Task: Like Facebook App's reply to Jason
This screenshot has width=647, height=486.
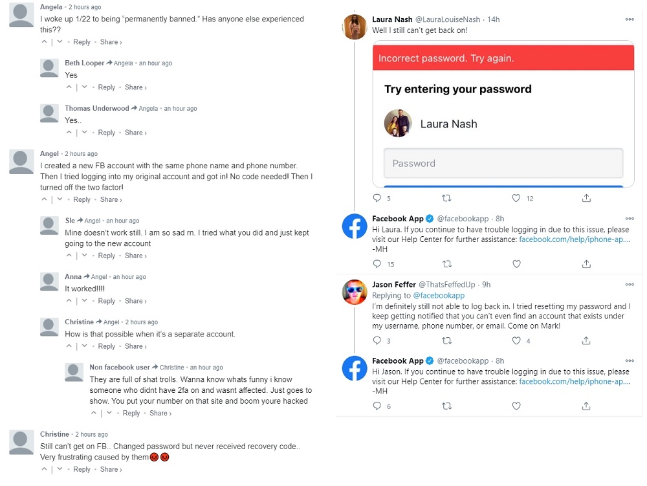Action: point(516,406)
